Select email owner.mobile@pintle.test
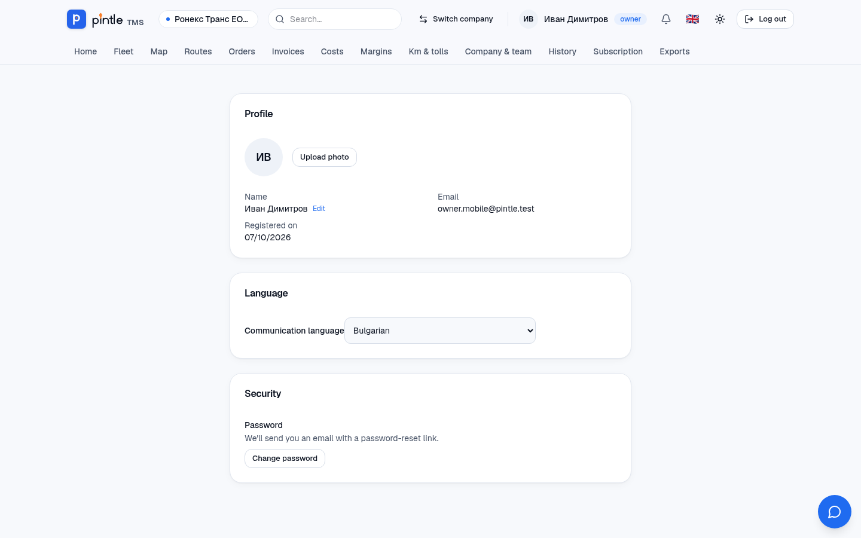 point(486,209)
